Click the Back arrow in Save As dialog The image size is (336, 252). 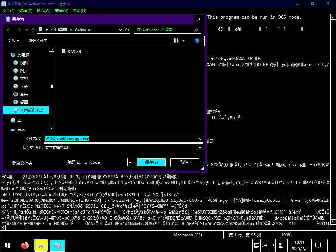[x=9, y=30]
